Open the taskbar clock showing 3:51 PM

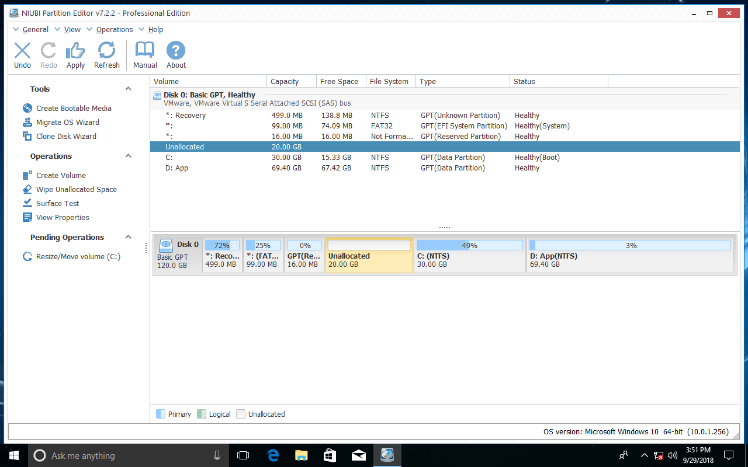point(697,455)
